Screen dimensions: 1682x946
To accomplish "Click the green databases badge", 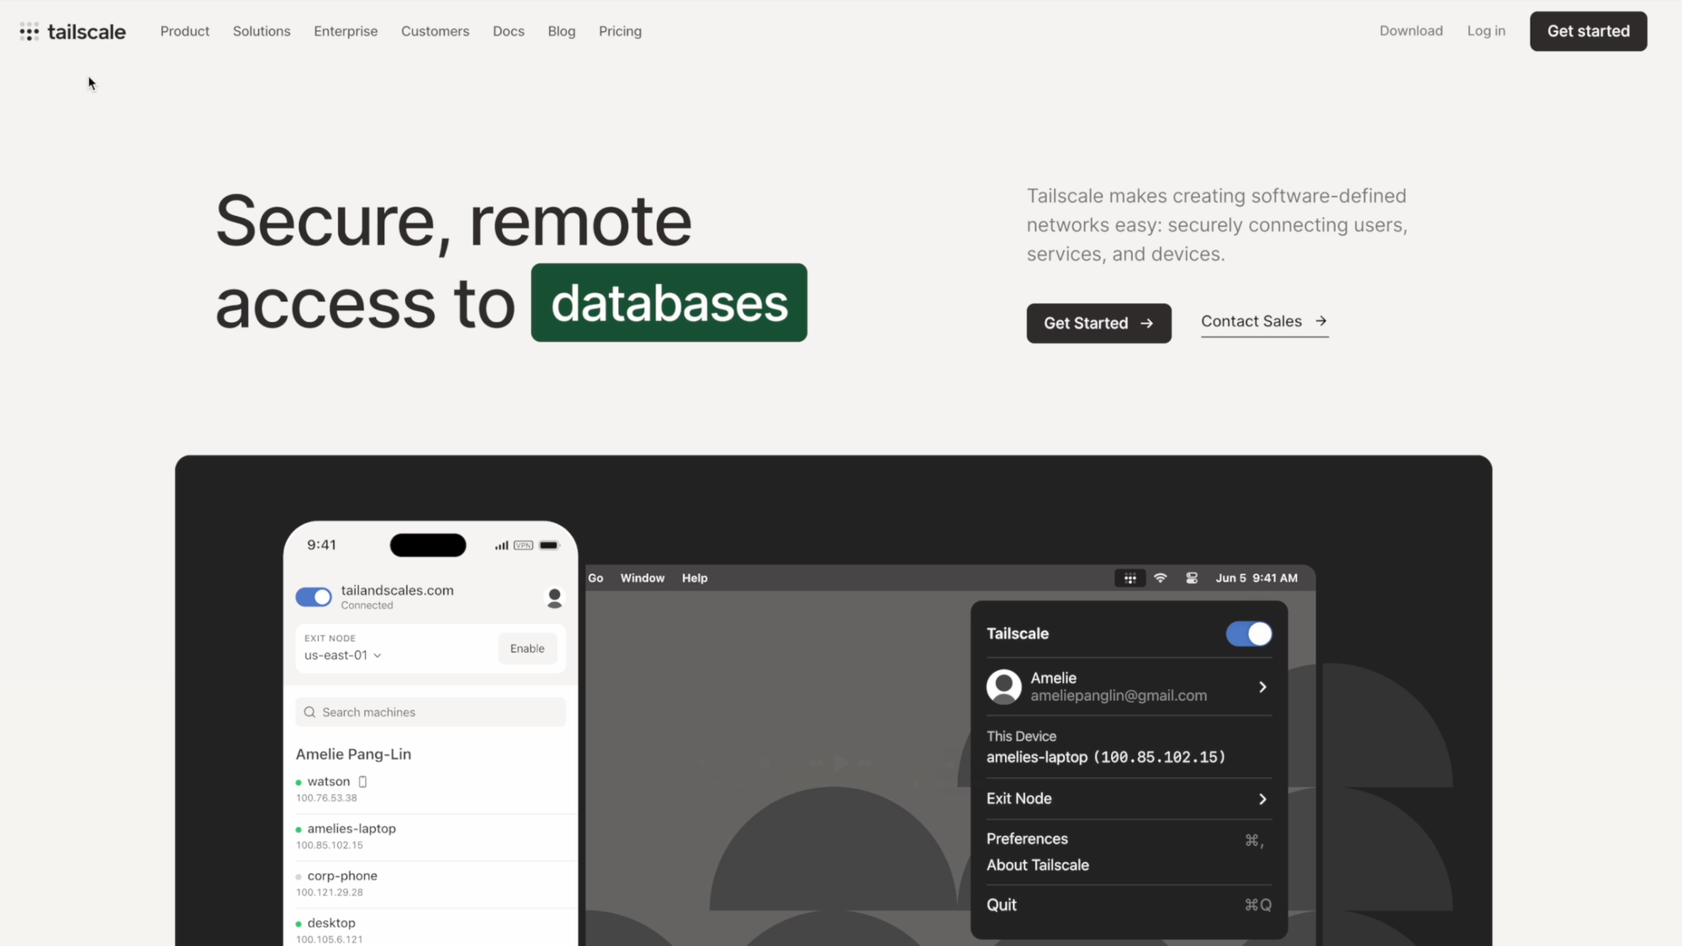I will pyautogui.click(x=669, y=303).
